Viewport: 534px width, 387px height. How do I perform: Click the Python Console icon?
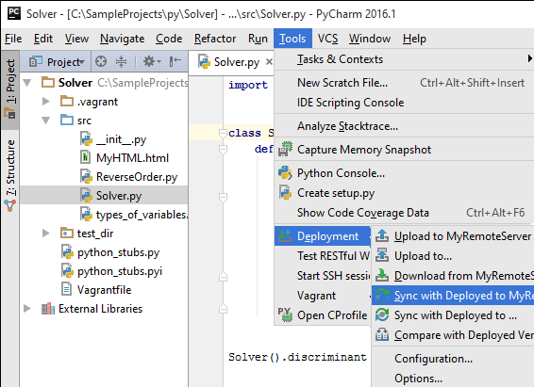(x=285, y=173)
